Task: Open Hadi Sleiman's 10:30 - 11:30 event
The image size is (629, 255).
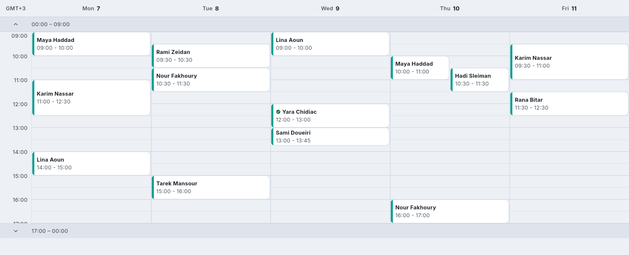Action: 480,80
